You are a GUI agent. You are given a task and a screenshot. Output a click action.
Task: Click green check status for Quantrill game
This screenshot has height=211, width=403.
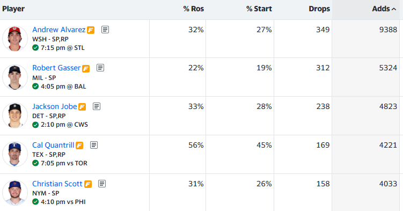pos(35,163)
